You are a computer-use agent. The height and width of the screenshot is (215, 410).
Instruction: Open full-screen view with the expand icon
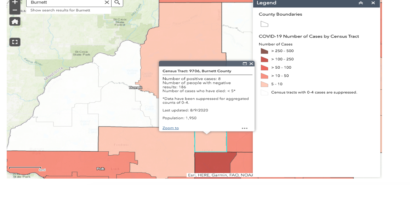point(15,42)
